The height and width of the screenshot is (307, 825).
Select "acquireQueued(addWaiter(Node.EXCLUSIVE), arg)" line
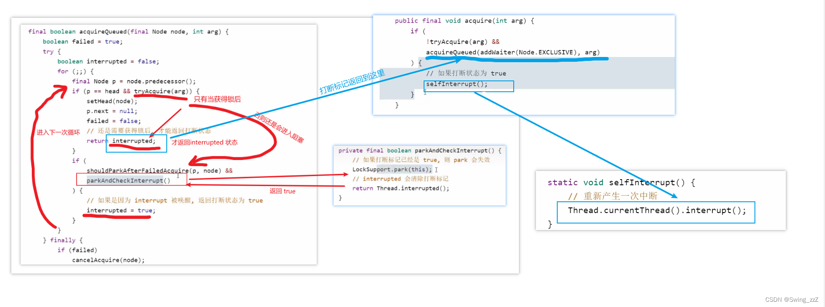pyautogui.click(x=513, y=52)
